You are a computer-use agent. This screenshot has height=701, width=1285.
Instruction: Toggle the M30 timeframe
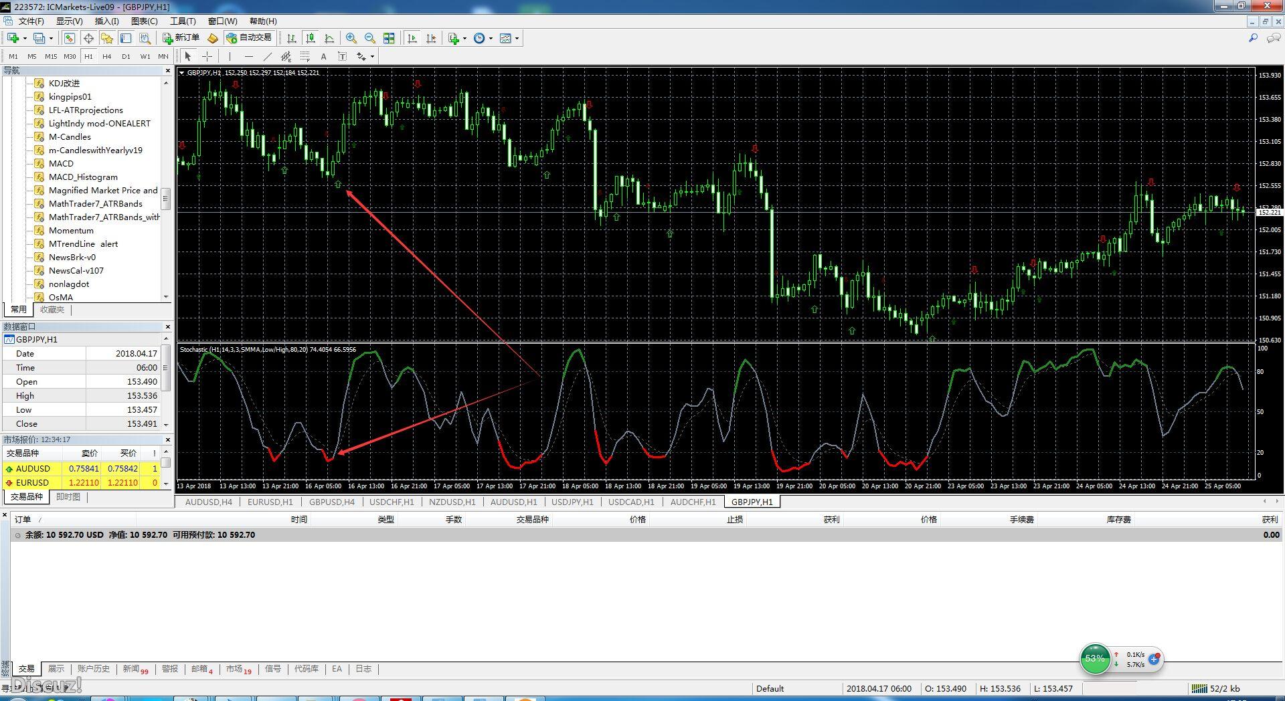pos(70,56)
